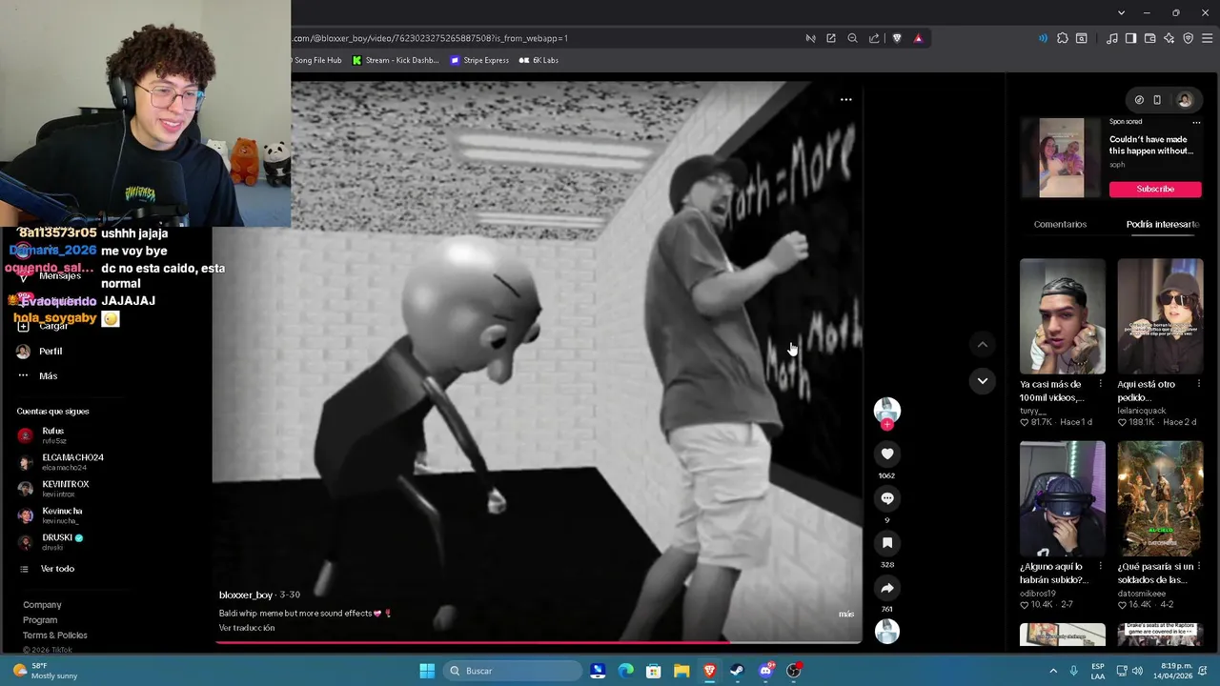Show hidden system tray icons chevron
Image resolution: width=1220 pixels, height=686 pixels.
click(1053, 671)
